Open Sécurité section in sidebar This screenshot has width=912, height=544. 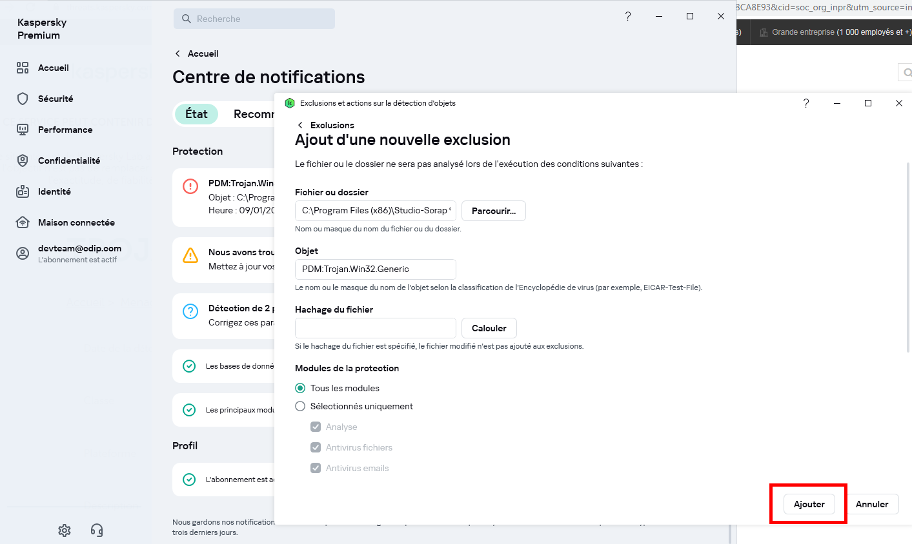(56, 99)
